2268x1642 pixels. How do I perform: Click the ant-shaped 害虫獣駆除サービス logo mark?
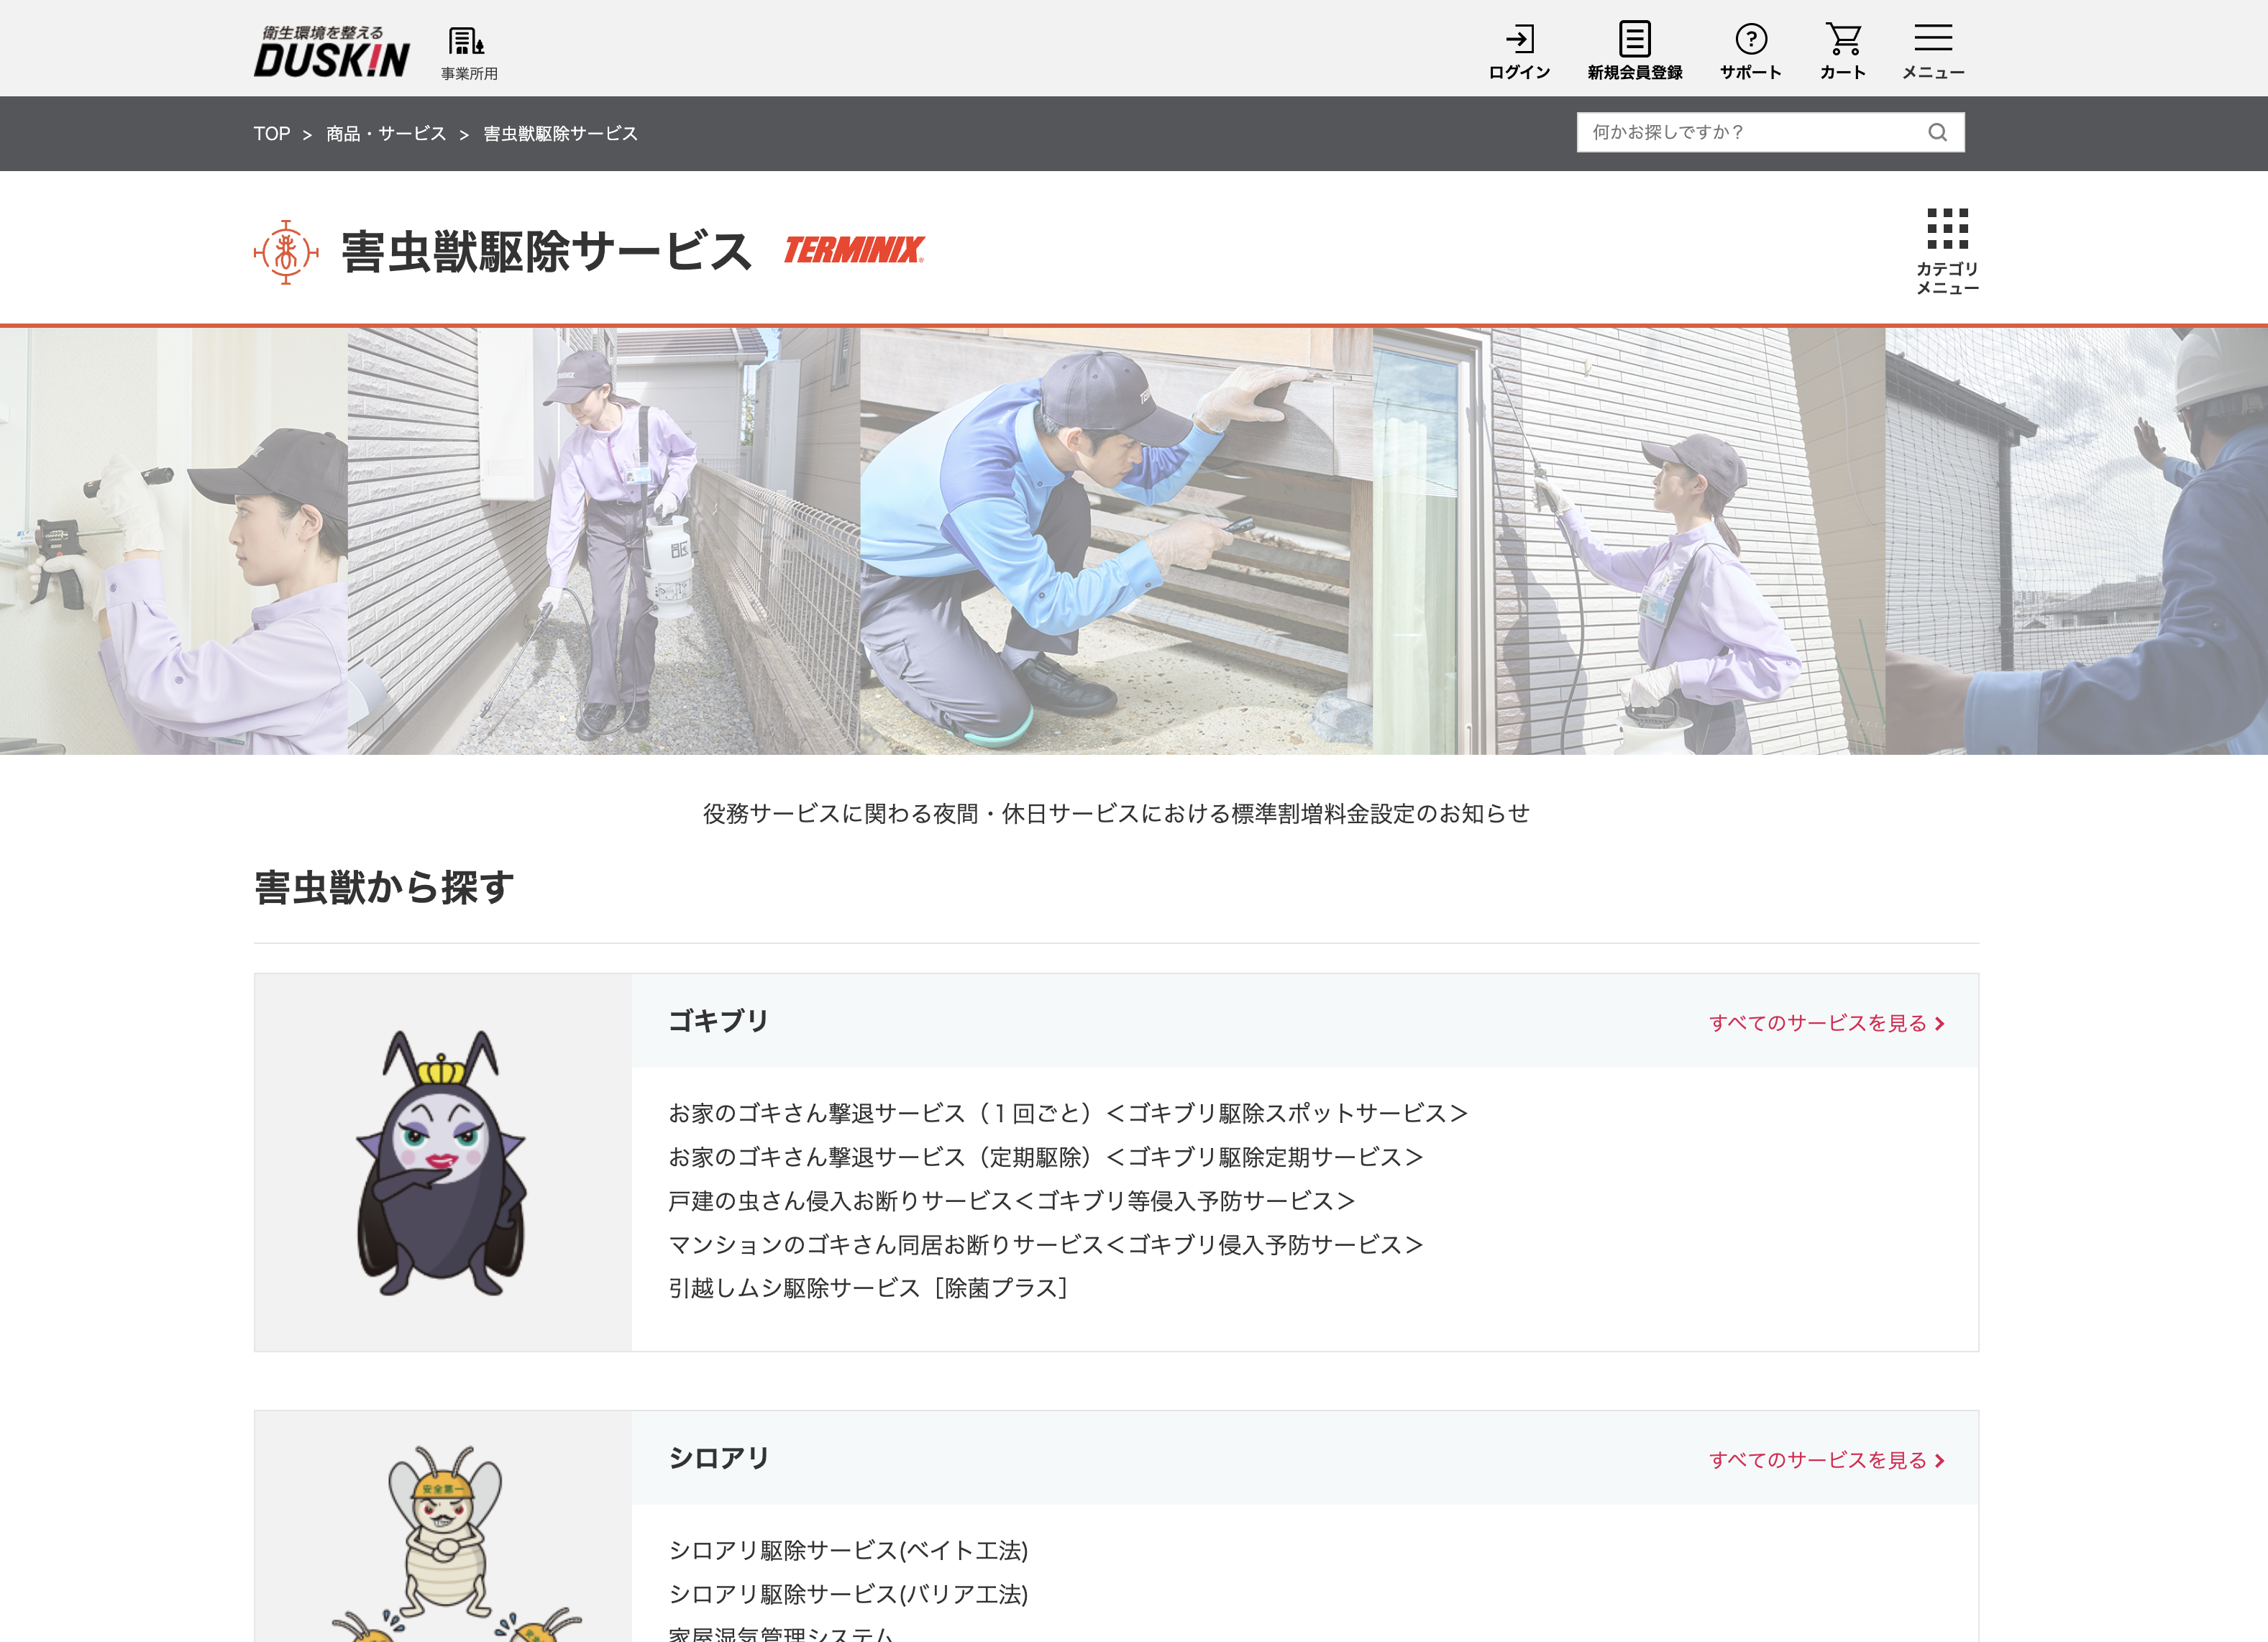tap(285, 250)
